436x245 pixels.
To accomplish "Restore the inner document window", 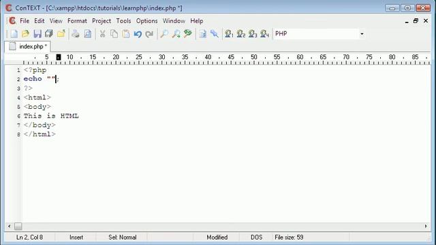I will 416,21.
